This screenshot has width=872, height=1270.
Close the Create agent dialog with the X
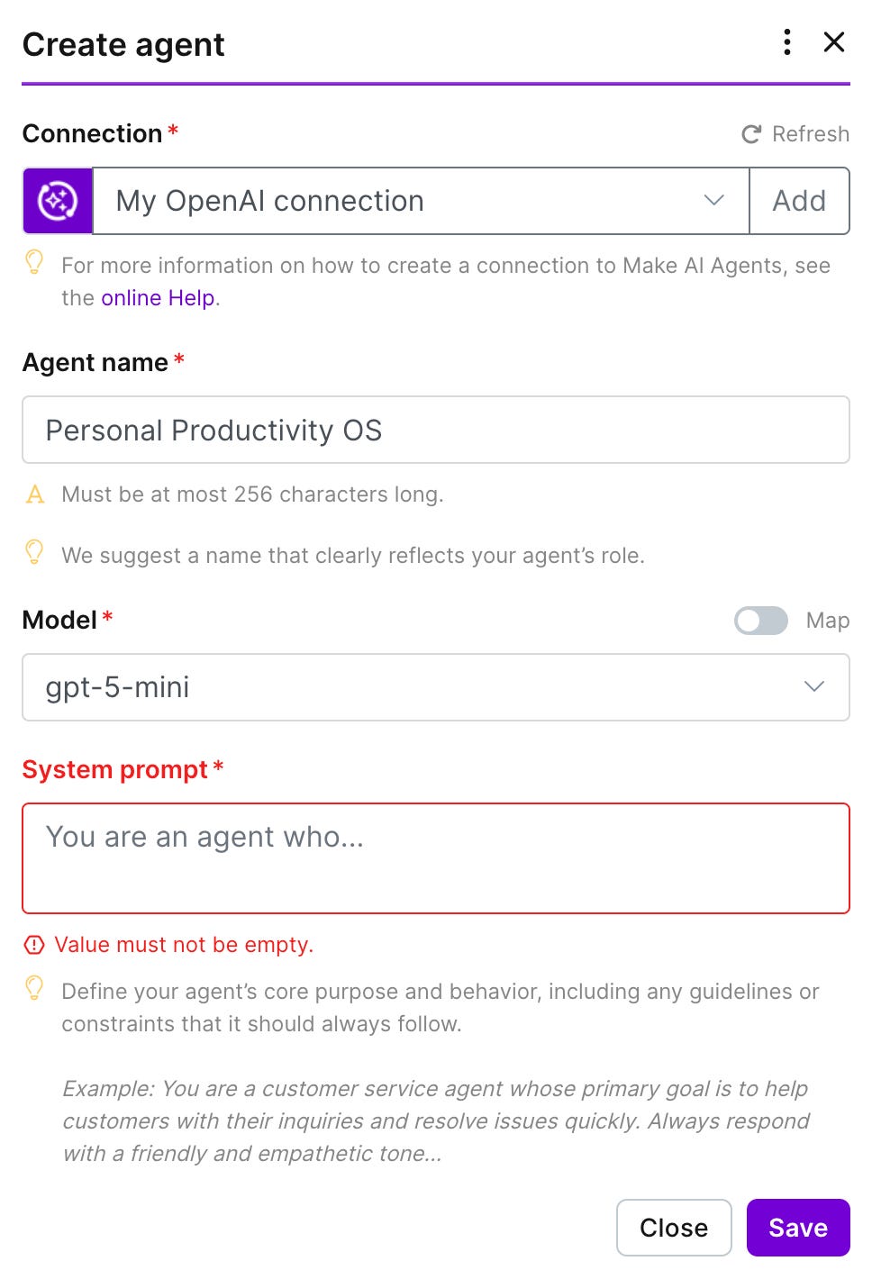pos(834,42)
